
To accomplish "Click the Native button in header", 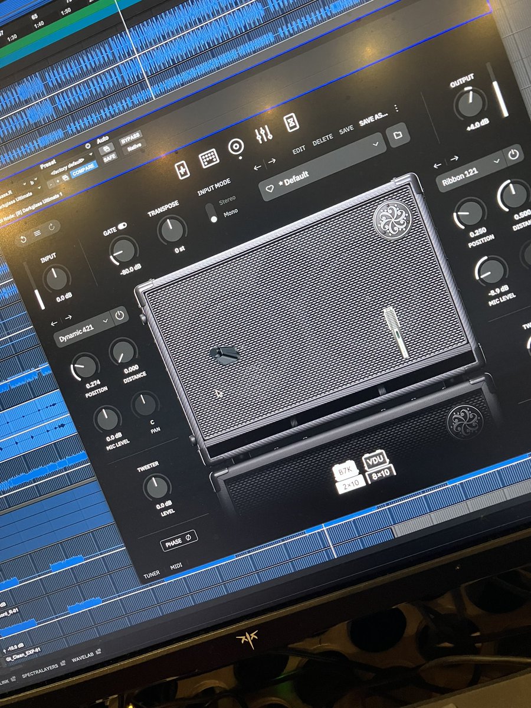I will click(x=135, y=147).
